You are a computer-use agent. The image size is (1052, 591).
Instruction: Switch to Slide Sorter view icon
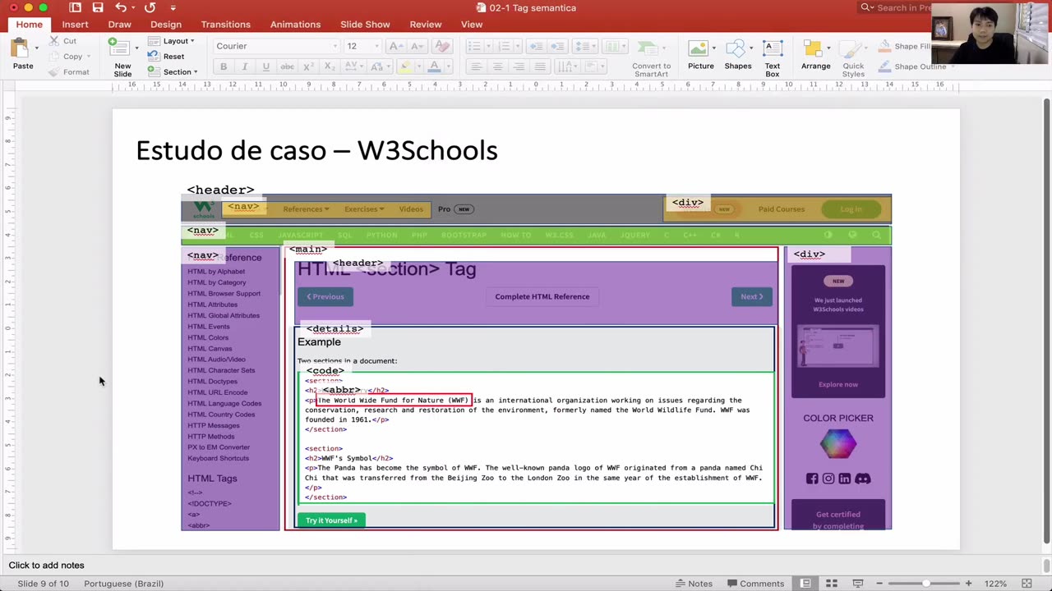[x=831, y=584]
